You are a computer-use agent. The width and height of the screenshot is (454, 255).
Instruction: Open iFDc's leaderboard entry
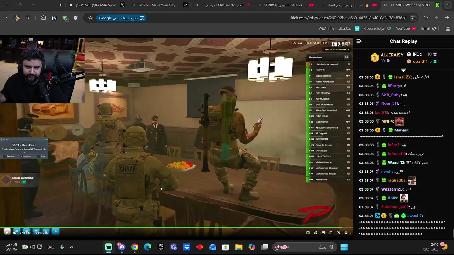coord(422,54)
